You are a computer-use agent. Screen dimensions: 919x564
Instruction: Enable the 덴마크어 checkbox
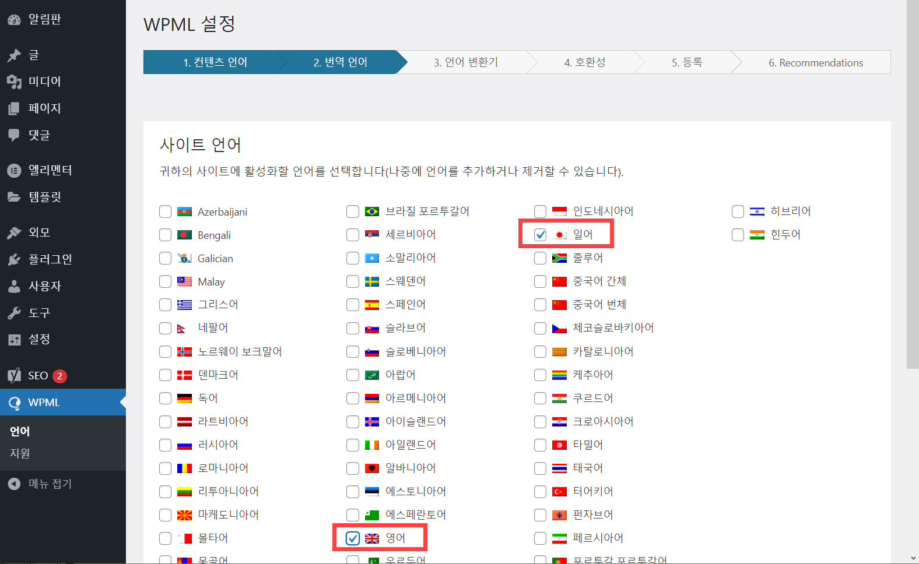point(166,375)
